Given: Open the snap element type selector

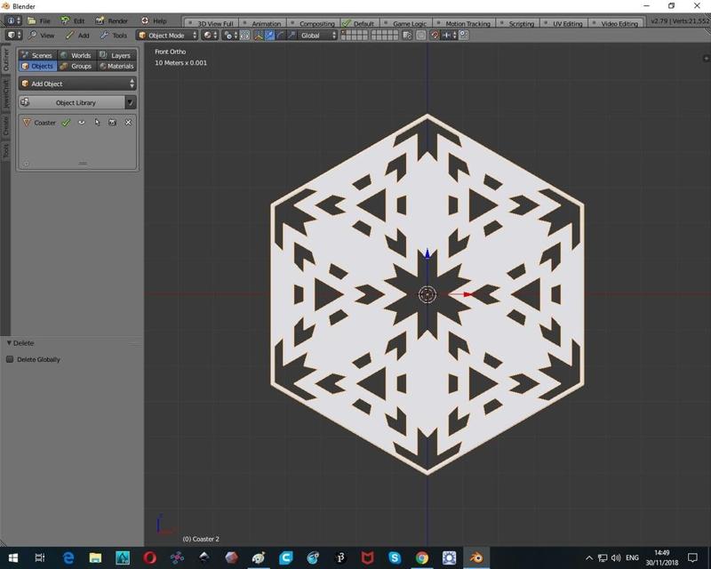Looking at the screenshot, I should coord(449,35).
